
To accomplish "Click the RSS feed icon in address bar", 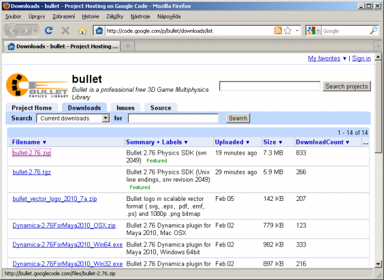I will pyautogui.click(x=278, y=31).
